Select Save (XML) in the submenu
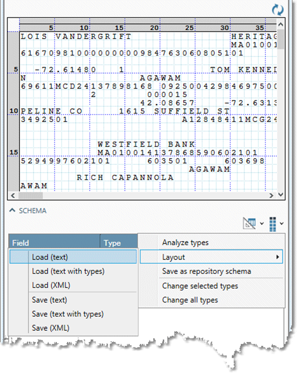Viewport: 297px width, 374px height. click(x=51, y=328)
